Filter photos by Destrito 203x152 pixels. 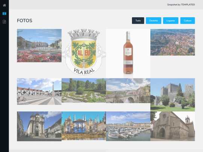click(x=153, y=21)
